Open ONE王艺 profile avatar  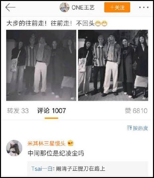(x=64, y=7)
